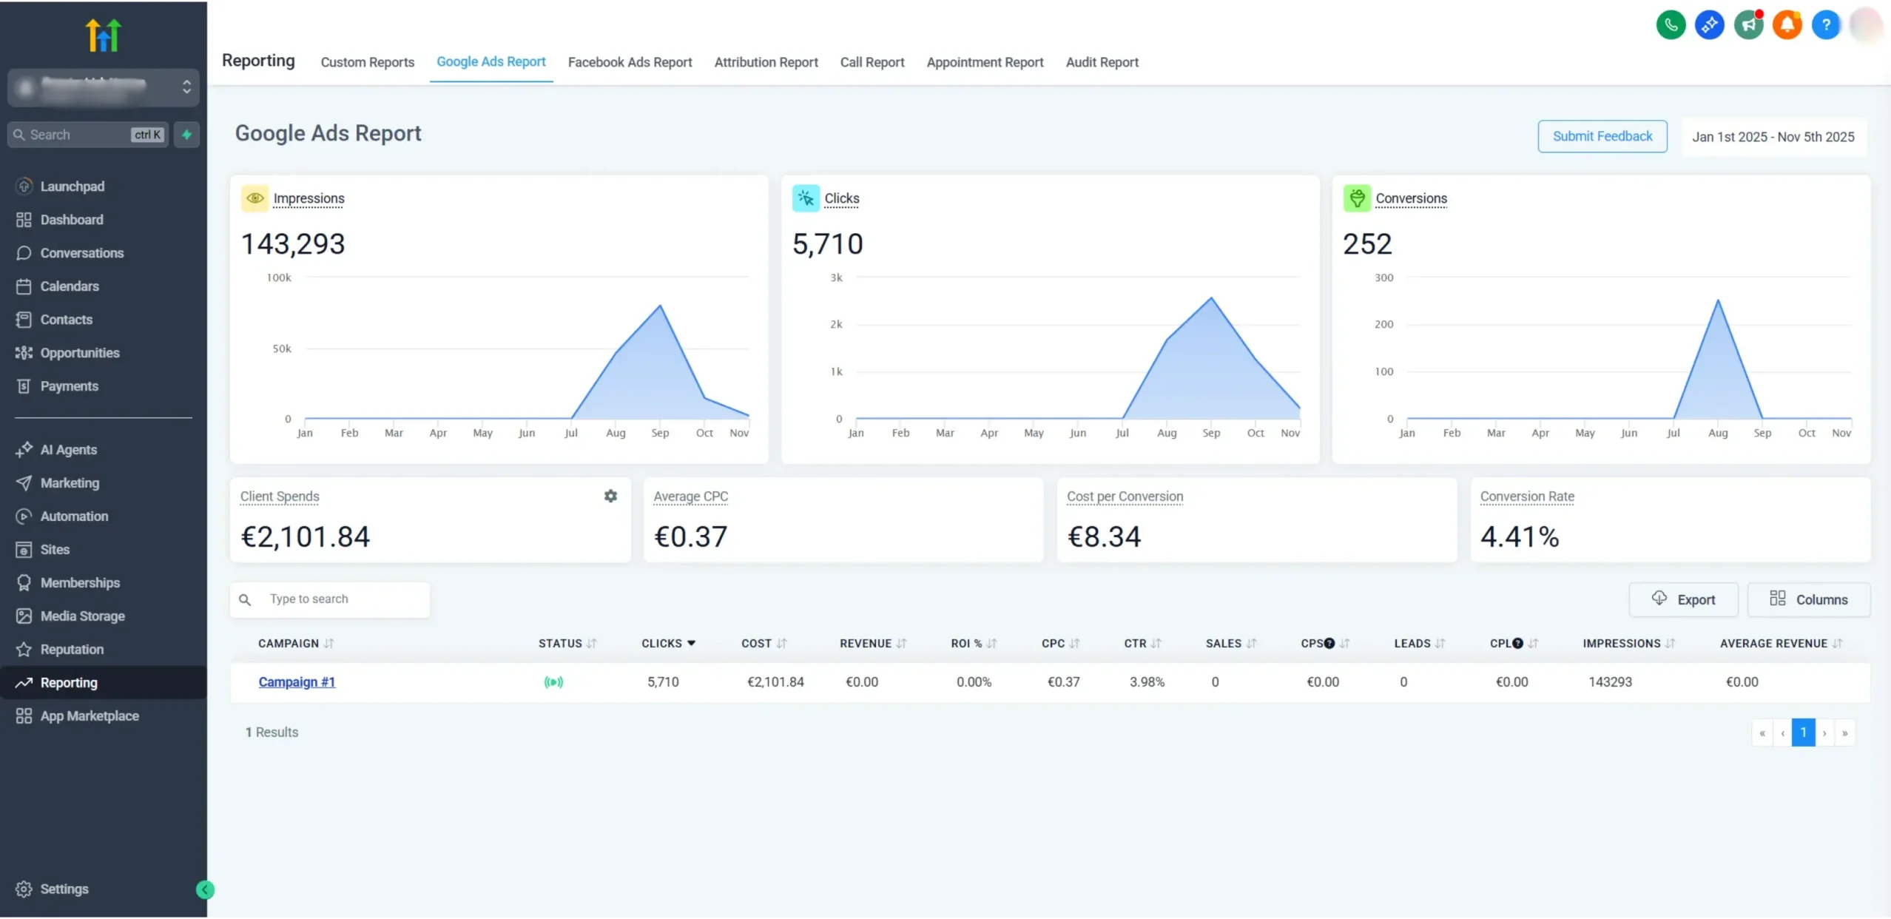This screenshot has height=919, width=1891.
Task: Switch to Facebook Ads Report tab
Action: point(630,62)
